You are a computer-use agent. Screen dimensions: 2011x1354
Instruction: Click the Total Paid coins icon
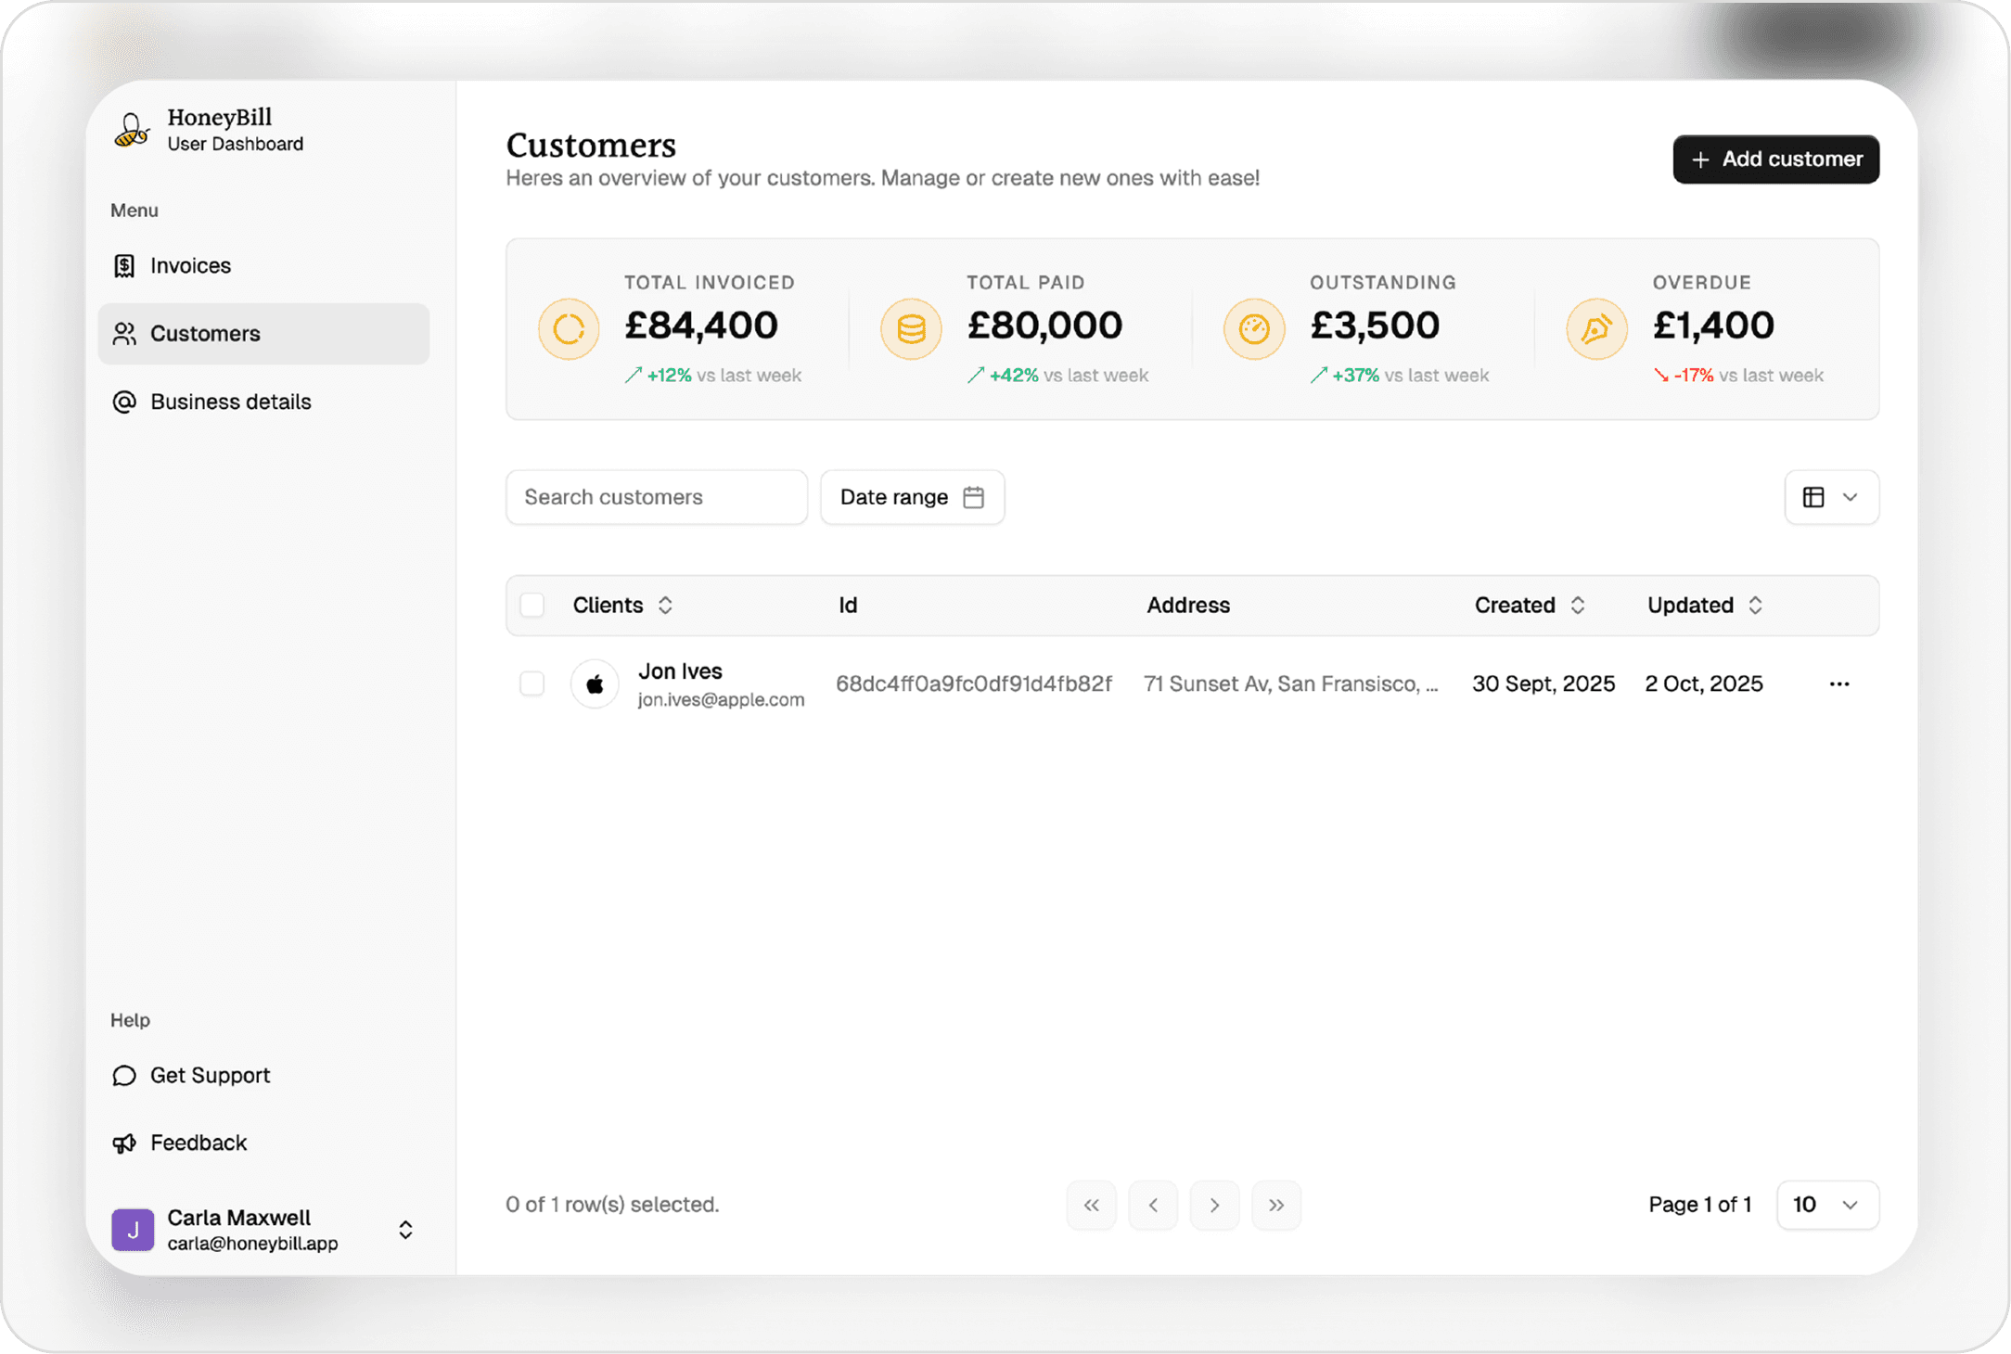(x=911, y=328)
